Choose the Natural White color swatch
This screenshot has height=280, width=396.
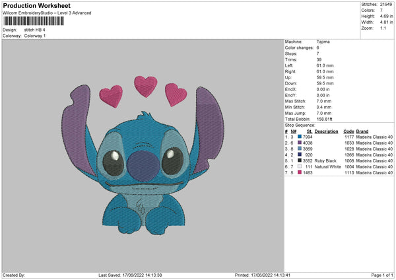(x=300, y=166)
